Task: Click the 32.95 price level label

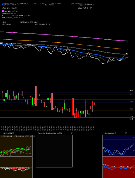Action: click(131, 101)
